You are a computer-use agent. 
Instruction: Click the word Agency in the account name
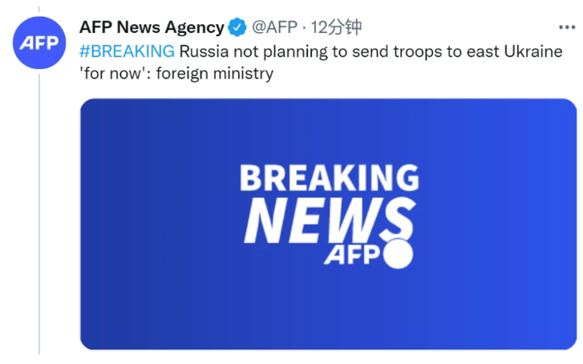tap(195, 27)
